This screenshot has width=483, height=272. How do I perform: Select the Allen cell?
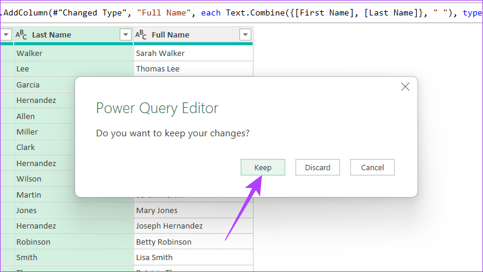44,116
